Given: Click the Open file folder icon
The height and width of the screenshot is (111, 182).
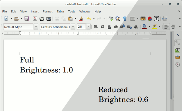Looking at the screenshot, I should pos(16,19).
